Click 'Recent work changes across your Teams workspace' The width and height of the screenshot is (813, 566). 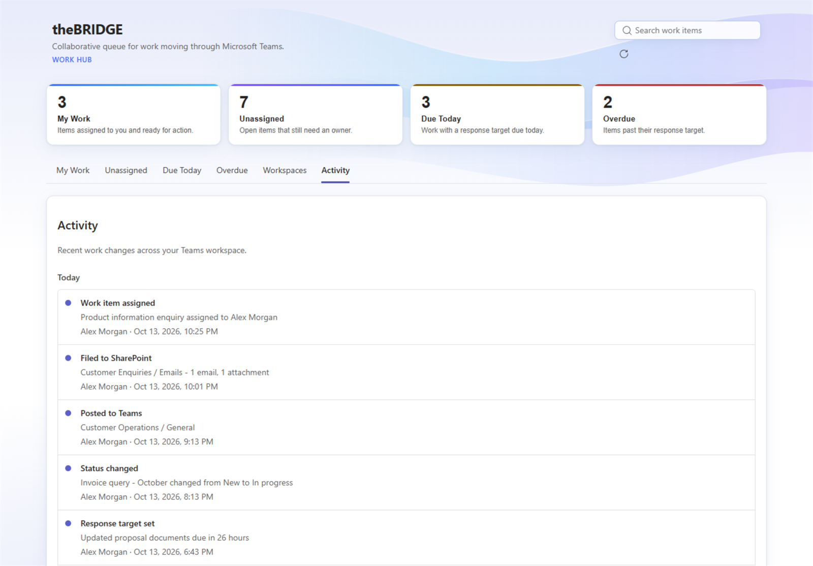tap(152, 250)
